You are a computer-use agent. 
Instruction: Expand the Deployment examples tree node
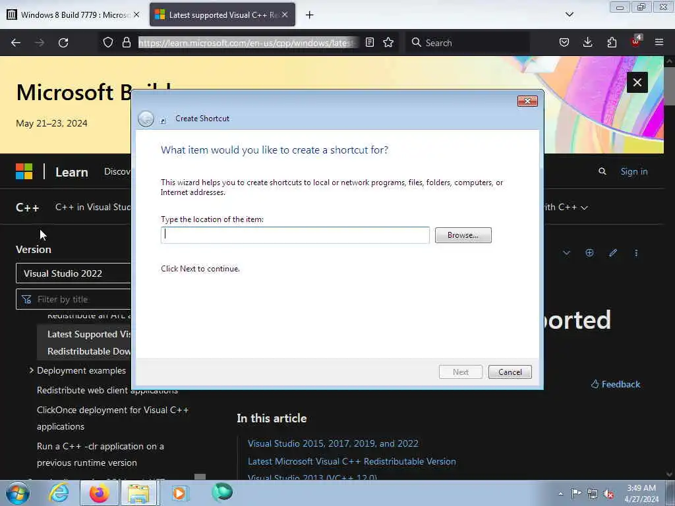(x=32, y=370)
